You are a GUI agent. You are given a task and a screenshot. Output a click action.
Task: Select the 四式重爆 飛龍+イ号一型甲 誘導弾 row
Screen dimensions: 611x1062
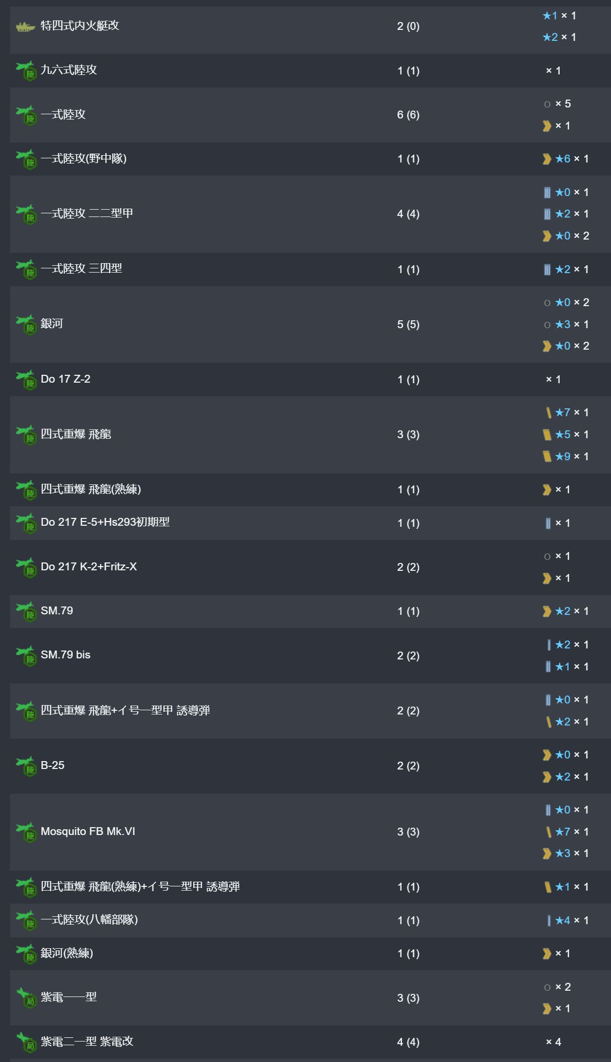[125, 711]
